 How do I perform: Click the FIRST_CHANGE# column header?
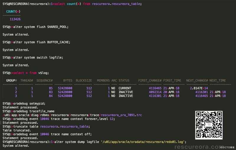click(x=150, y=80)
